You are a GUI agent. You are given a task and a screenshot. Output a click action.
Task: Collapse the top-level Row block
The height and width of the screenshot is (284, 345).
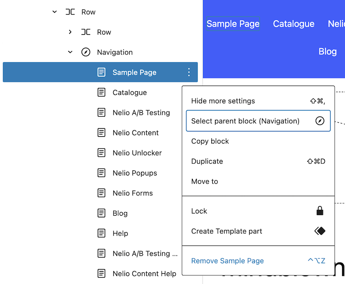click(54, 12)
